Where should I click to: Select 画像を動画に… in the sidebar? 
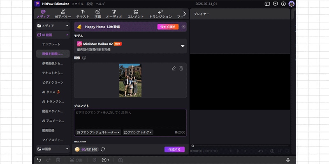pos(53,54)
